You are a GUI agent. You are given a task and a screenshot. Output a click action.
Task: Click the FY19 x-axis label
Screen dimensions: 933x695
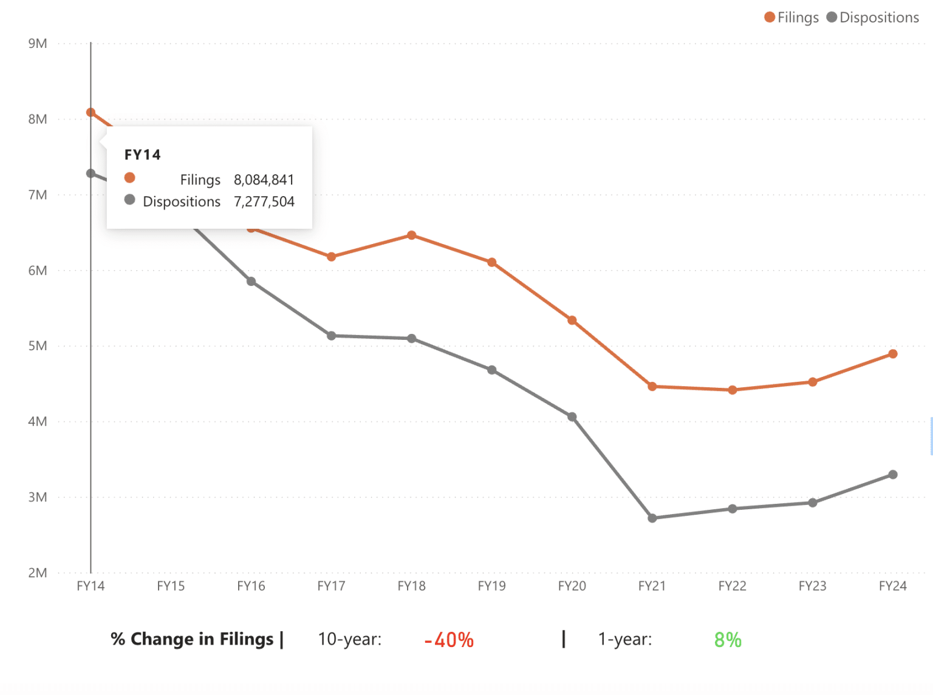(x=491, y=586)
